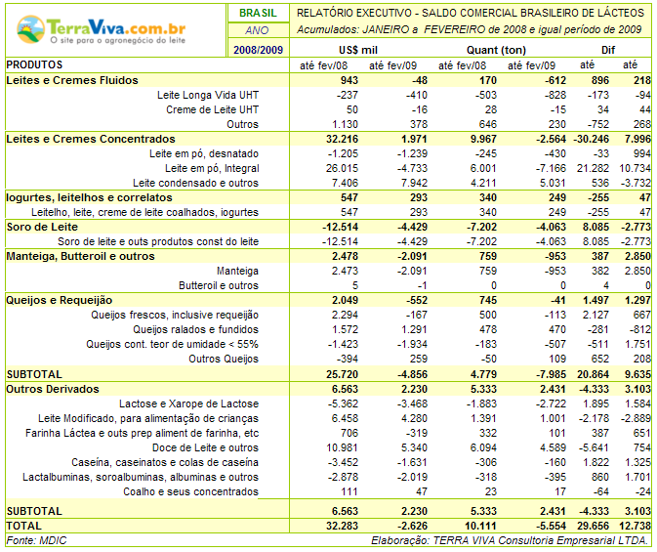Screen dimensions: 657x552
Task: Select the value 6.458 in Leite Modificado row
Action: coord(345,418)
